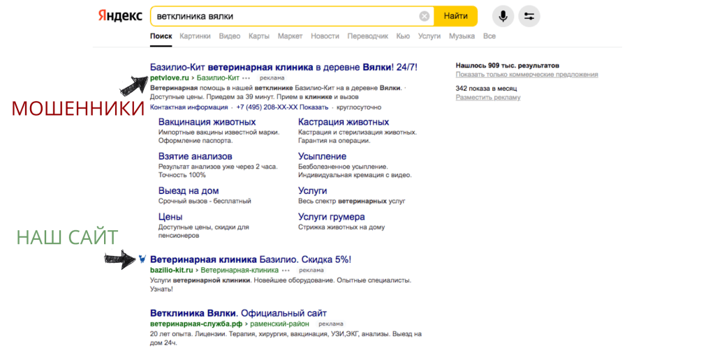715x357 pixels.
Task: Switch to the Карты tab
Action: click(258, 36)
